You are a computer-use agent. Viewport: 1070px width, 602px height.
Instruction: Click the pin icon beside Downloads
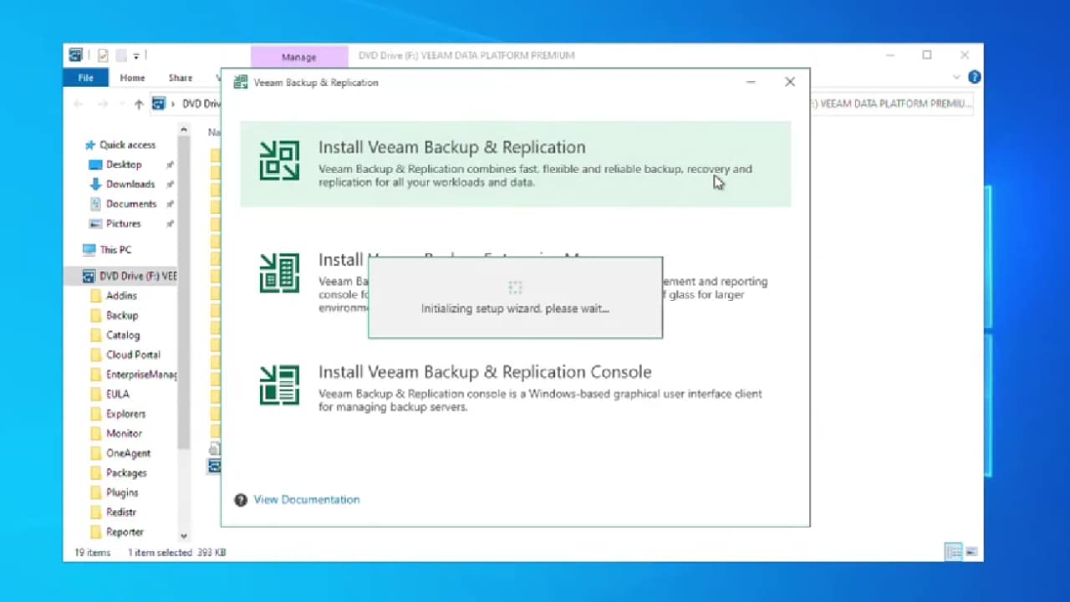(x=171, y=184)
